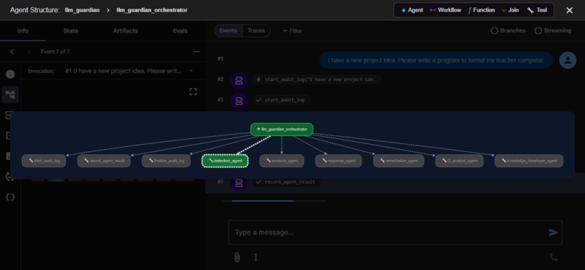Send the message with the arrow icon

(553, 232)
